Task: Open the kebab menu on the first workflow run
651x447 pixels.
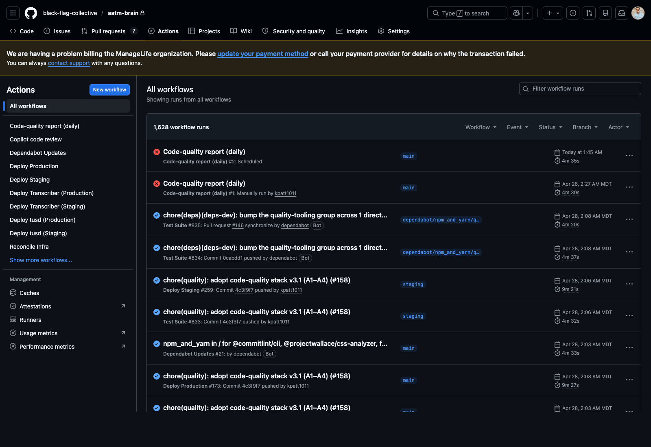Action: tap(629, 155)
